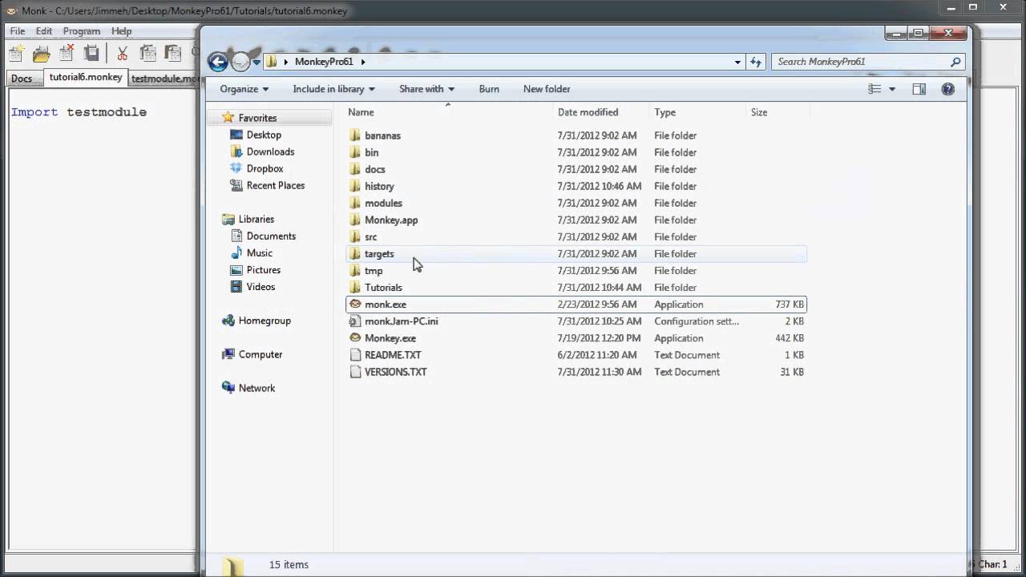Image resolution: width=1026 pixels, height=577 pixels.
Task: Click the Refresh button beside address bar
Action: (x=756, y=62)
